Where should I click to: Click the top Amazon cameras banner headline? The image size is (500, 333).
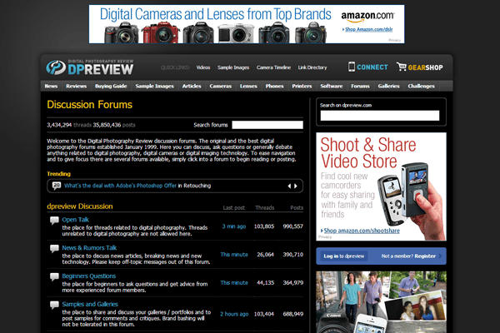(x=216, y=14)
